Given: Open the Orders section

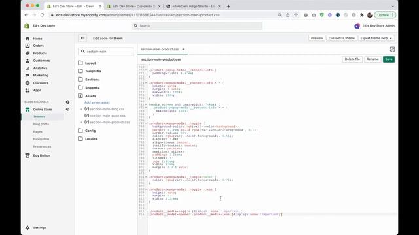Looking at the screenshot, I should [x=38, y=46].
